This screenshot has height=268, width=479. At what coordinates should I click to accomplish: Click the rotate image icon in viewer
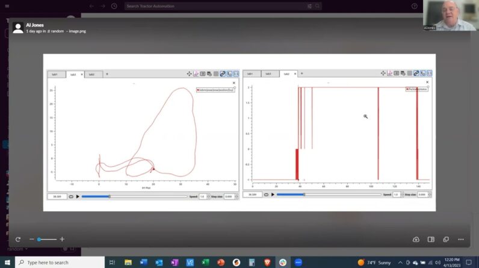(18, 239)
